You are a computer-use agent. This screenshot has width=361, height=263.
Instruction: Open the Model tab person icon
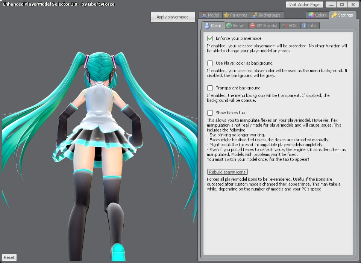pyautogui.click(x=204, y=15)
